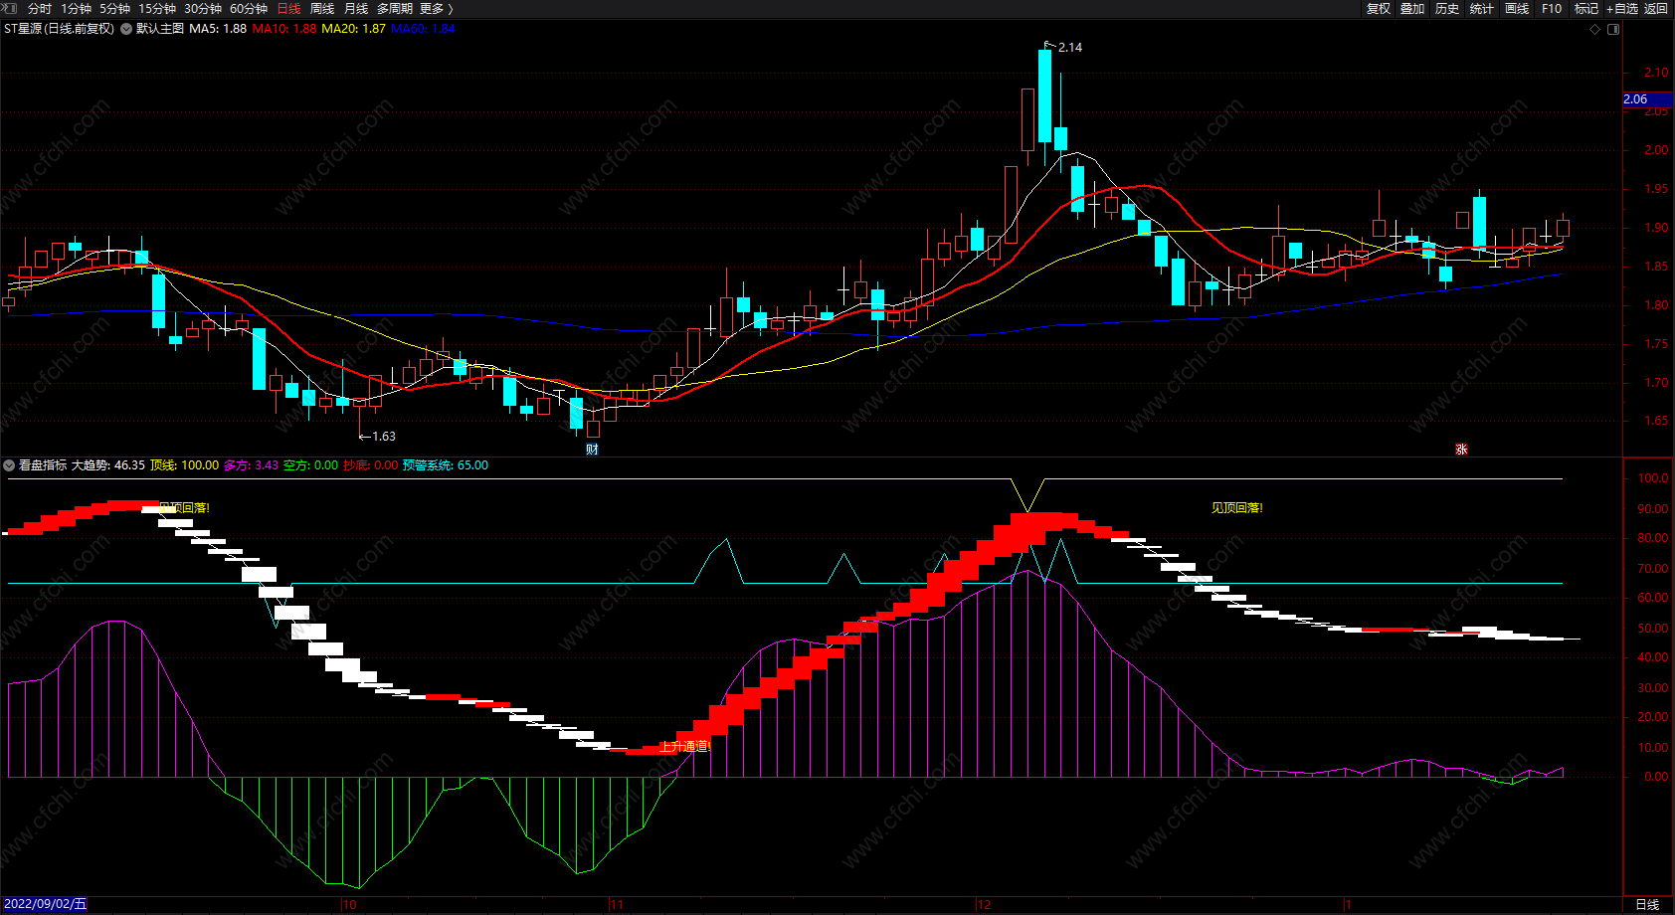Image resolution: width=1675 pixels, height=915 pixels.
Task: Select the 日线 daily tab
Action: 288,9
